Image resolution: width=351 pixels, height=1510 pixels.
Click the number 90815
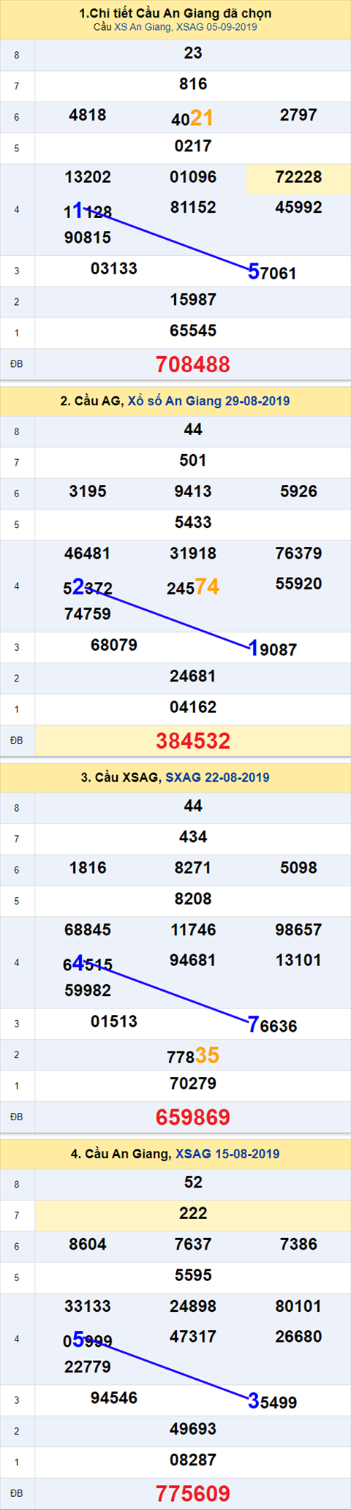tap(88, 238)
